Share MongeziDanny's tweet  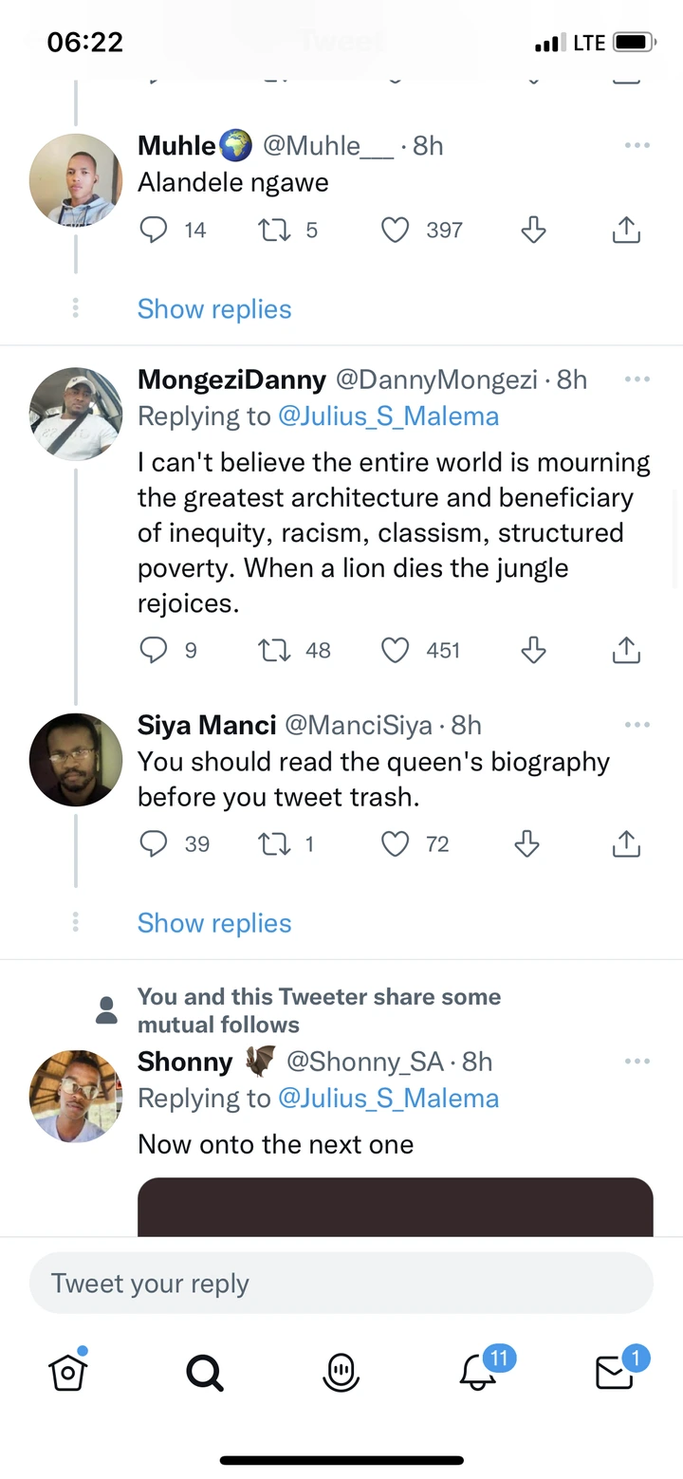pos(626,650)
